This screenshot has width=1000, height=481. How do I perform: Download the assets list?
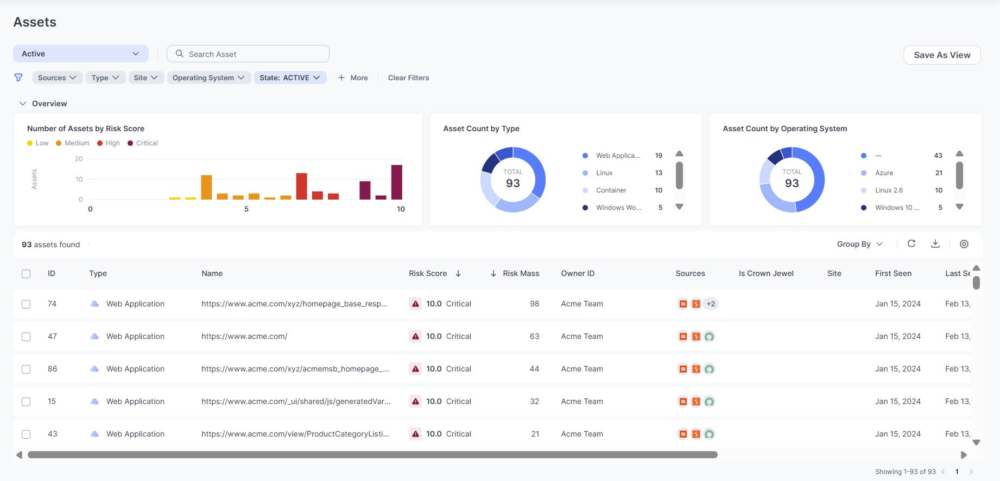pyautogui.click(x=935, y=243)
